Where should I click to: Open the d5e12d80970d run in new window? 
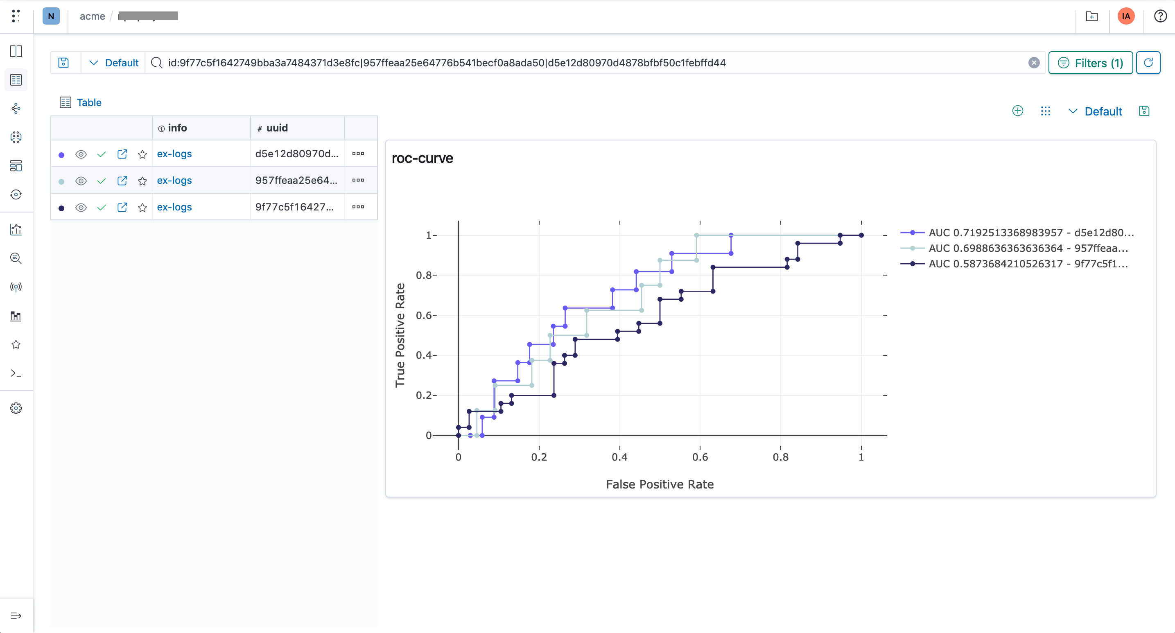coord(122,154)
